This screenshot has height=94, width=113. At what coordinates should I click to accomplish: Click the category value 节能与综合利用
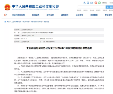pyautogui.click(x=50, y=42)
